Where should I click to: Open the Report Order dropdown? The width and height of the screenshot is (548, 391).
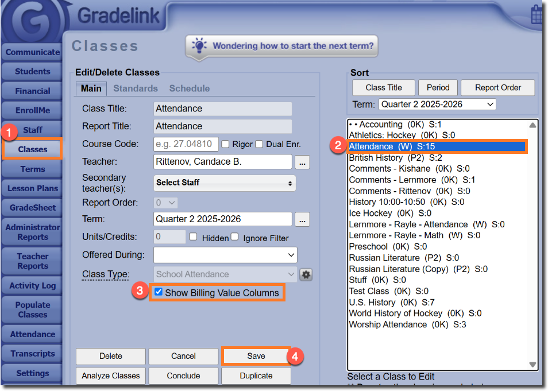click(165, 203)
